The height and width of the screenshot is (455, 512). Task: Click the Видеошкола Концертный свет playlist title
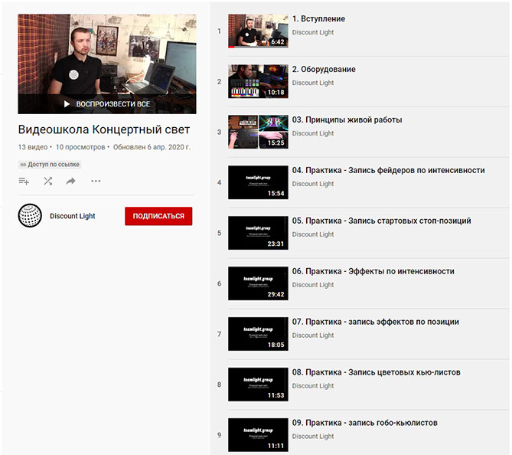click(104, 129)
